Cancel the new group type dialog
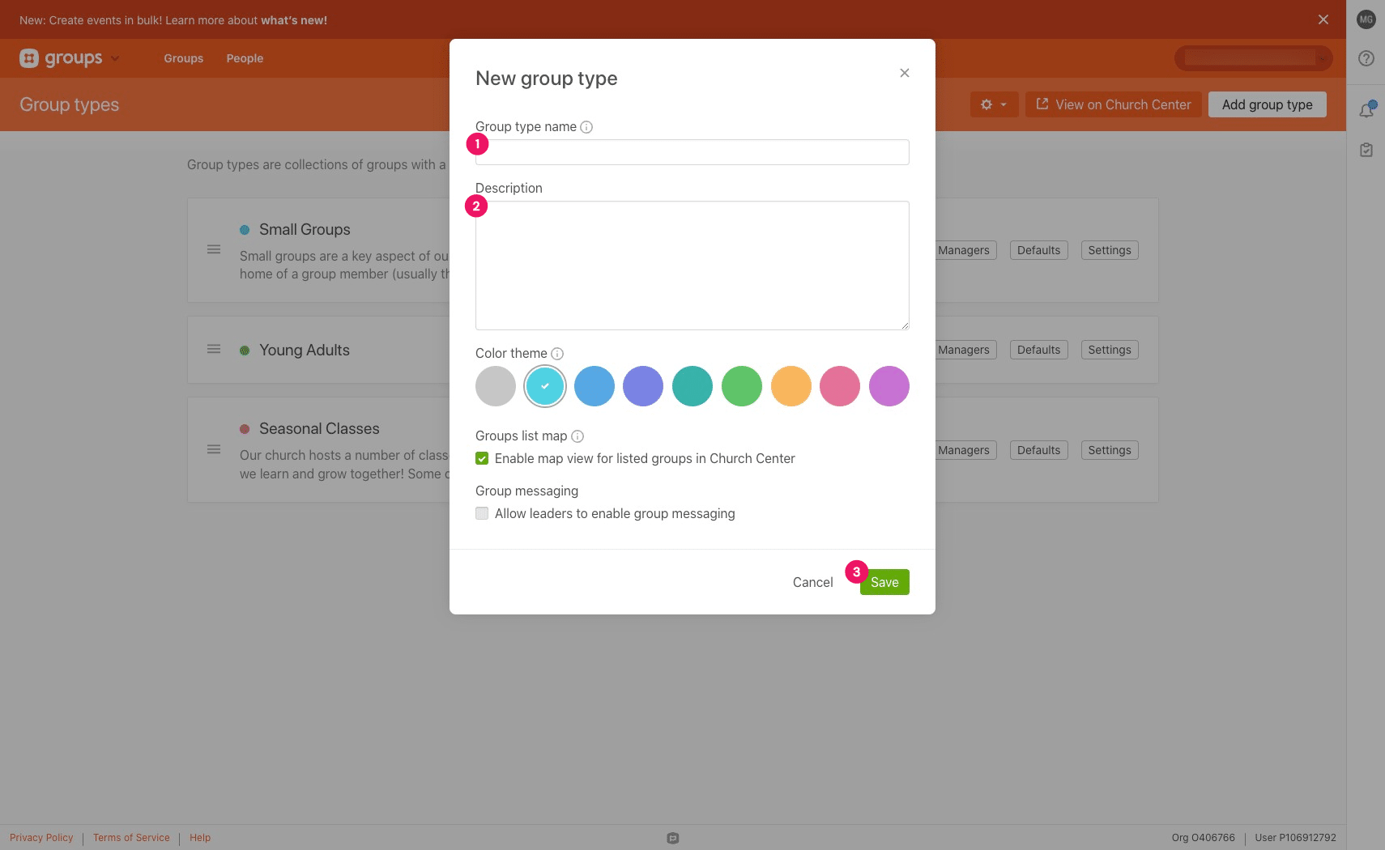This screenshot has height=850, width=1385. pyautogui.click(x=812, y=582)
